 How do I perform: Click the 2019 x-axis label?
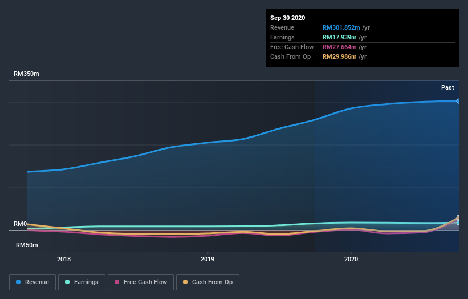[207, 259]
